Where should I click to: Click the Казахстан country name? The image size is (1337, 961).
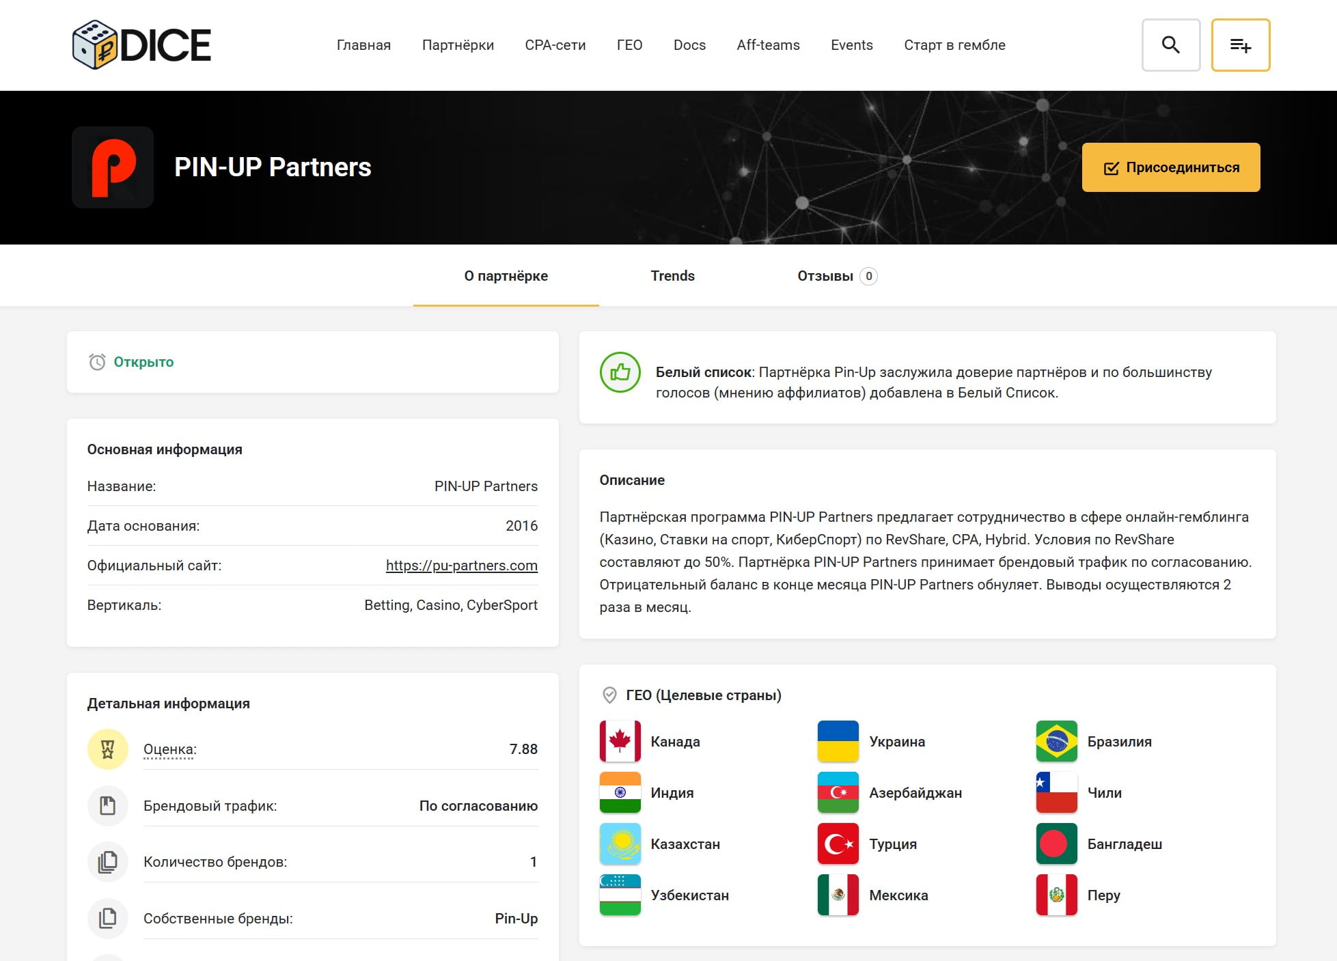[685, 844]
